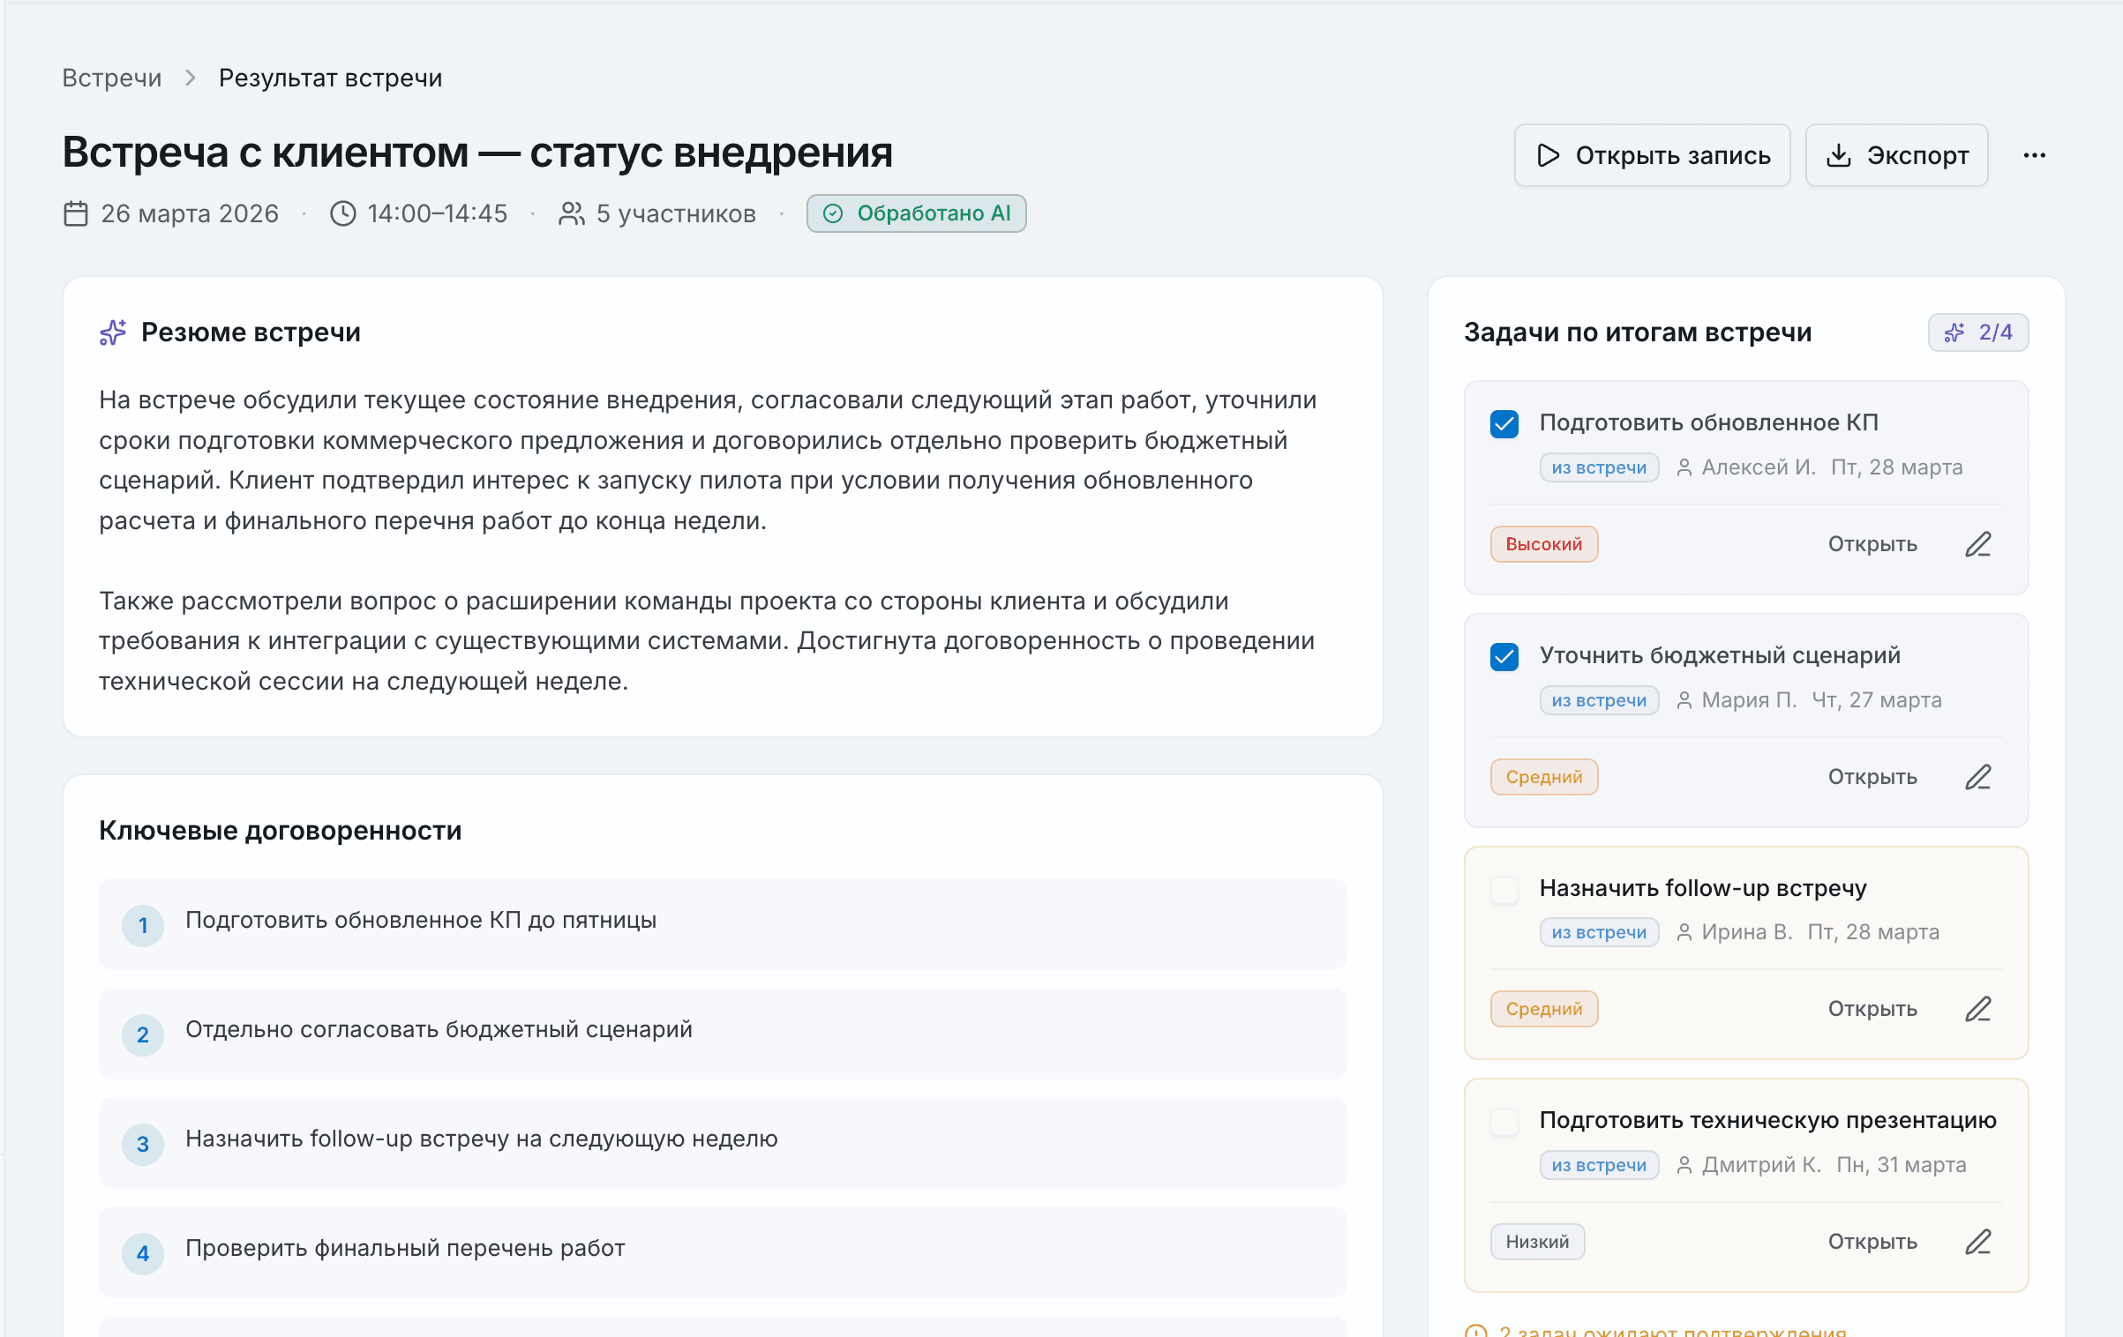Click the edit pencil on Назначить follow-up встречу
Viewport: 2123px width, 1337px height.
pos(1979,1008)
